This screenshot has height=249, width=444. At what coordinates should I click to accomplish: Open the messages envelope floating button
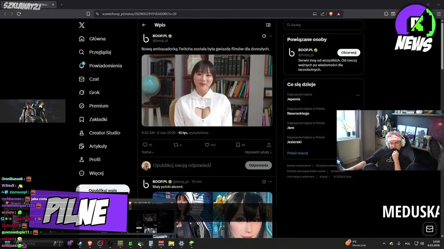coord(429,229)
